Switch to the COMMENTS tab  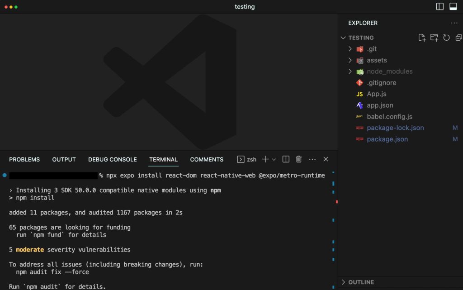tap(207, 159)
